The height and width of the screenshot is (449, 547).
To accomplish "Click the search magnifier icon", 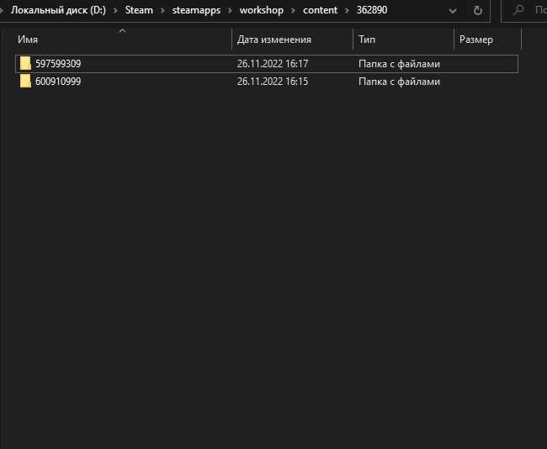I will [x=518, y=10].
